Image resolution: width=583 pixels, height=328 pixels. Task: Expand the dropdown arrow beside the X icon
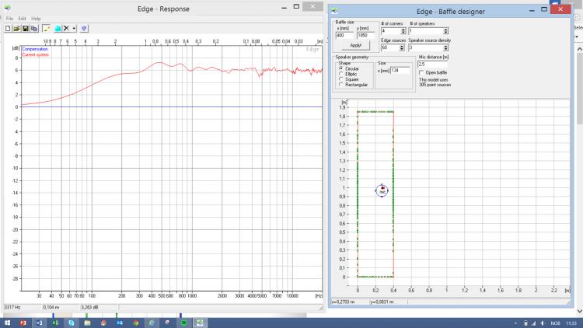[74, 28]
